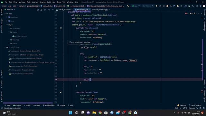The image size is (206, 116).
Task: Open the App Inspection tool window
Action: click(49, 105)
